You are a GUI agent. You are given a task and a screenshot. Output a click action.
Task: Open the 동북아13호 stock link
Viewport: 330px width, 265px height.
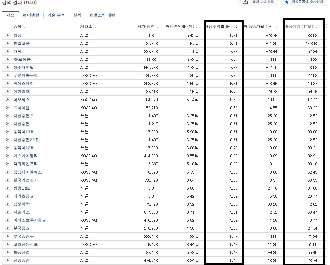(23, 132)
